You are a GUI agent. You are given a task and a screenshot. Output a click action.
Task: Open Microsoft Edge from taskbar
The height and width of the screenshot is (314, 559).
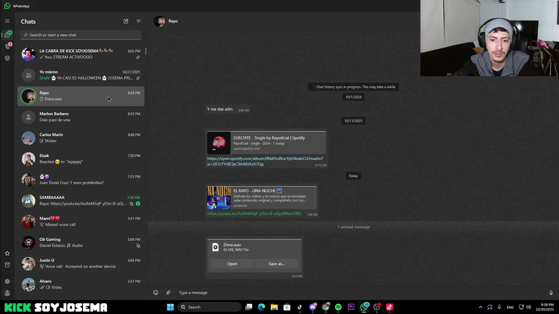261,307
